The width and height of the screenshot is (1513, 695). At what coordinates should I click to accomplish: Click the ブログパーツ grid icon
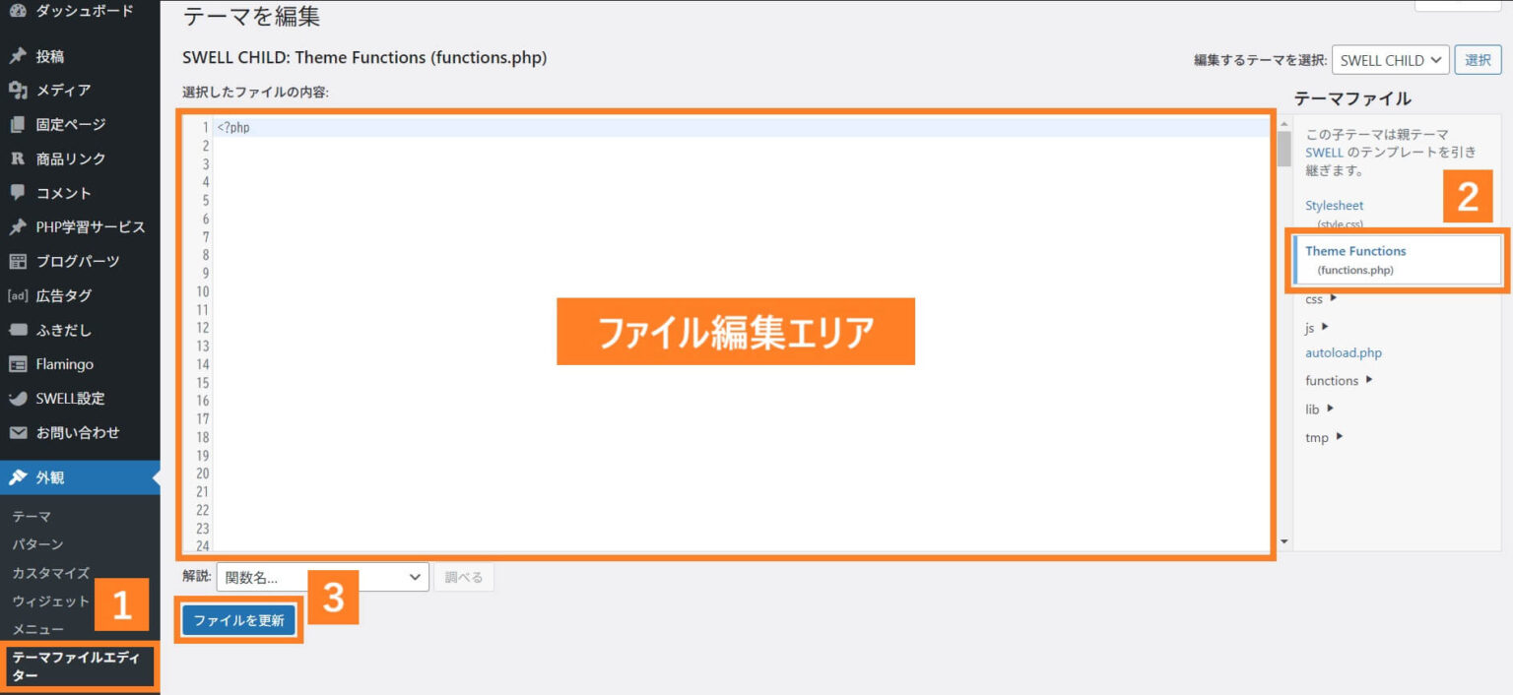pyautogui.click(x=18, y=262)
